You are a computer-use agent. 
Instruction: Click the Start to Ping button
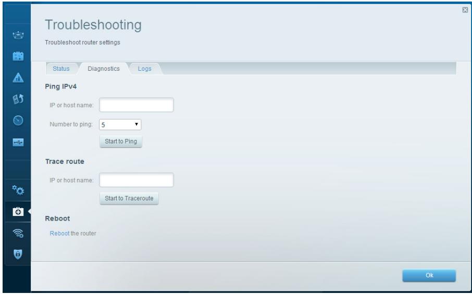(x=121, y=142)
